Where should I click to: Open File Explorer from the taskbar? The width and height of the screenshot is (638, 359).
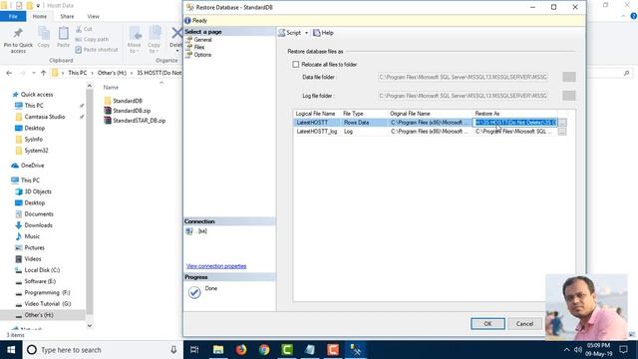[x=218, y=350]
